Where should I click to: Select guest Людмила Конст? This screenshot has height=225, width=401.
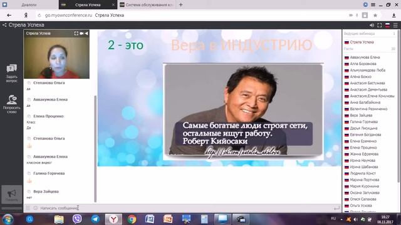click(x=363, y=173)
